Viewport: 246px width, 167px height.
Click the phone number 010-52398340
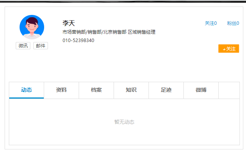point(78,41)
